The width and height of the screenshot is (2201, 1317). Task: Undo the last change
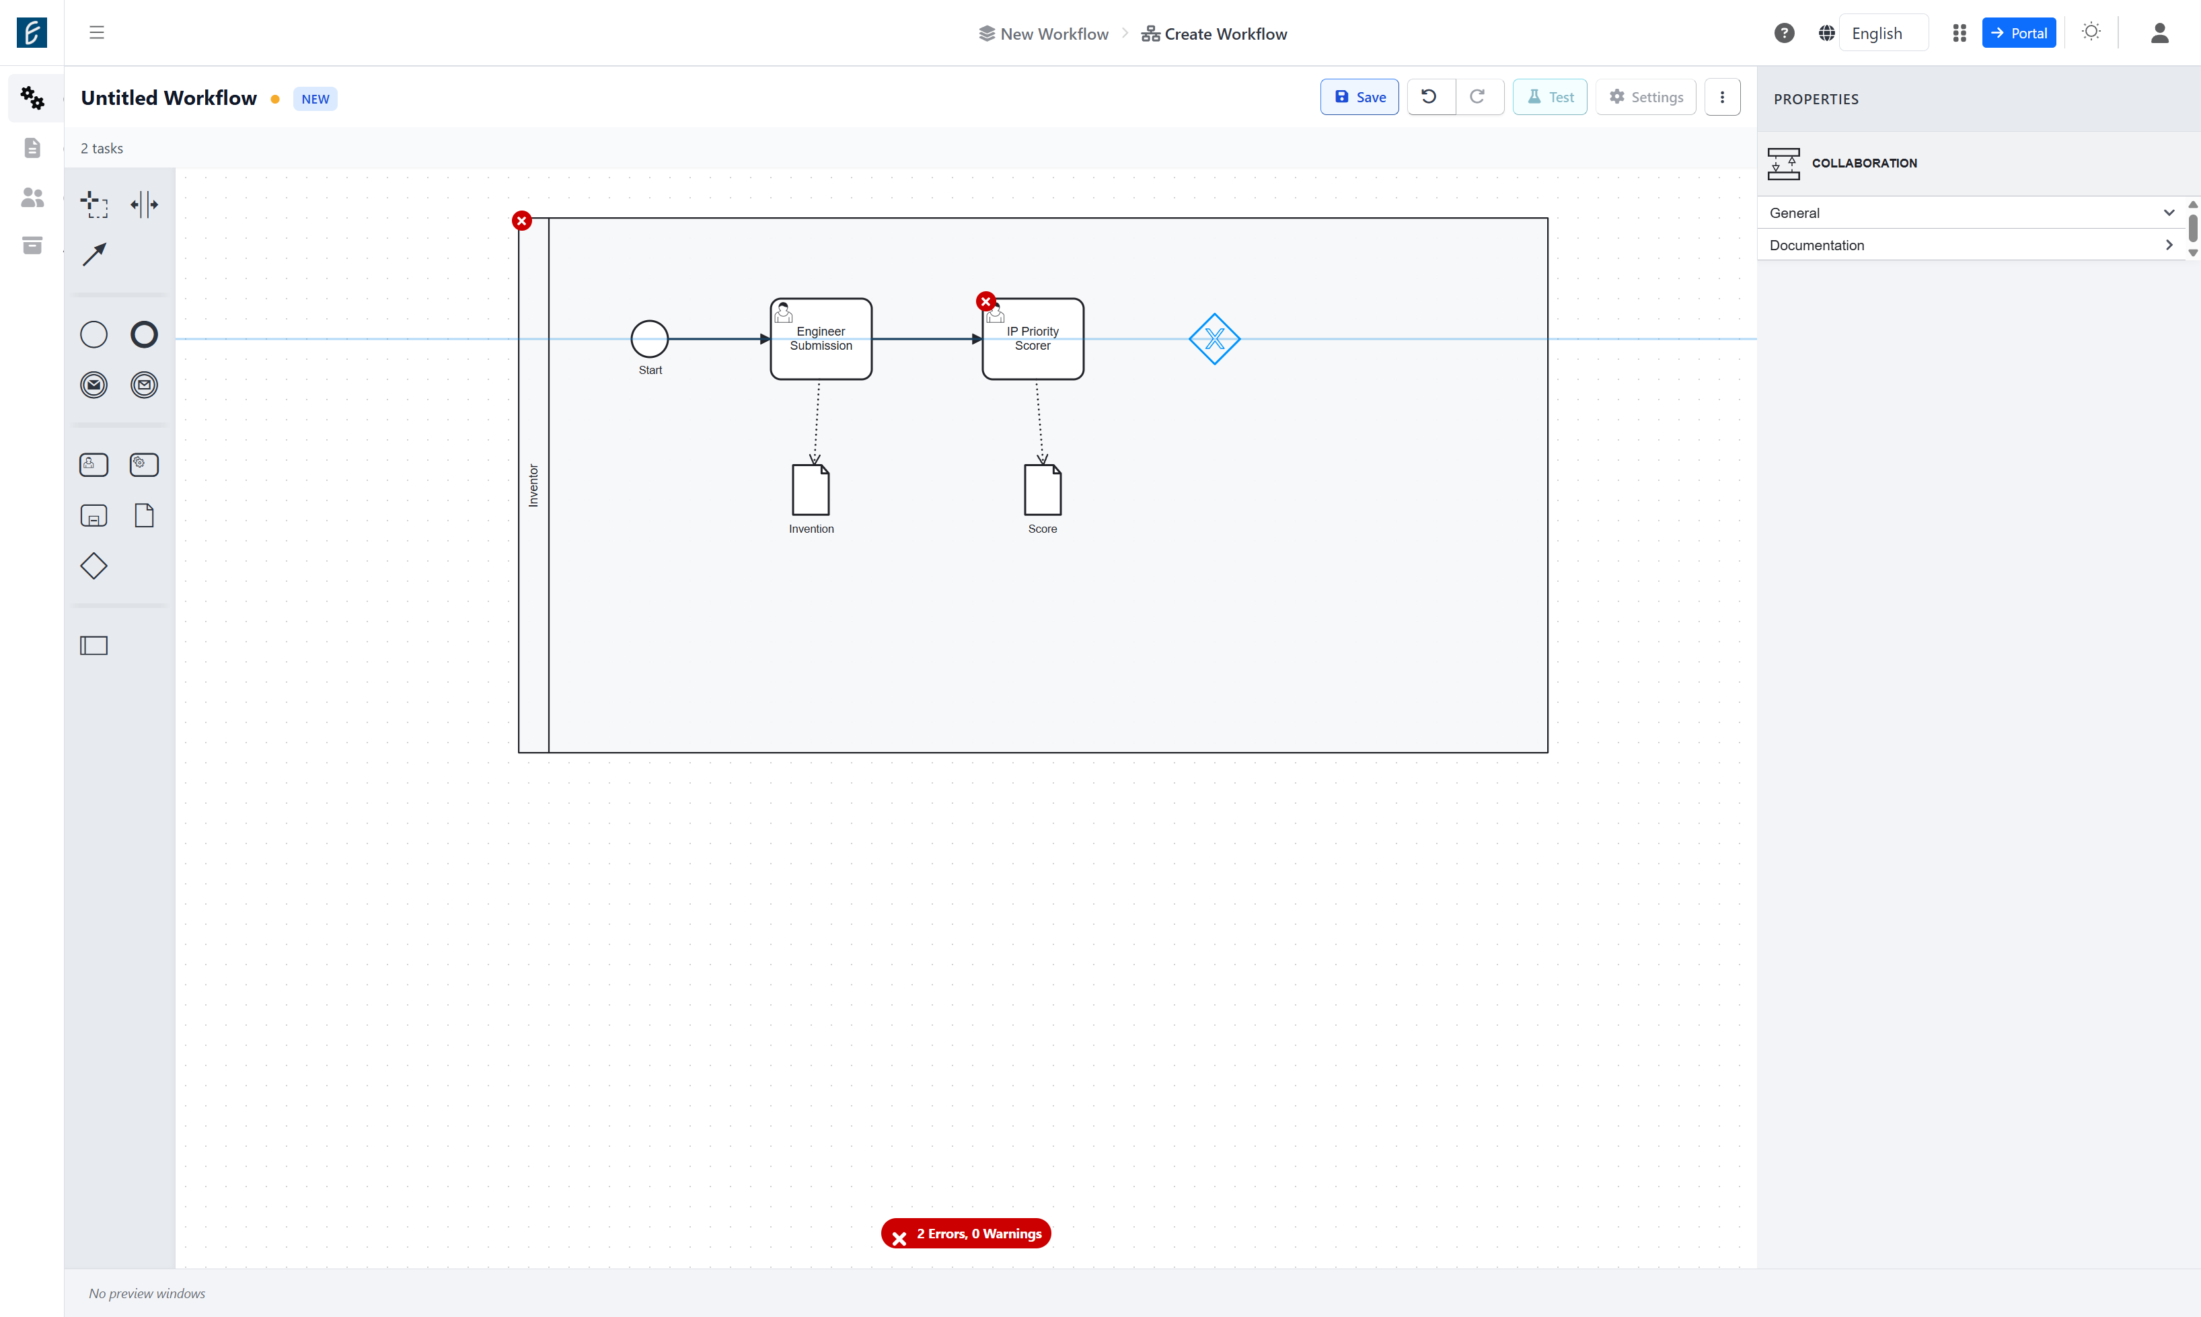tap(1429, 97)
